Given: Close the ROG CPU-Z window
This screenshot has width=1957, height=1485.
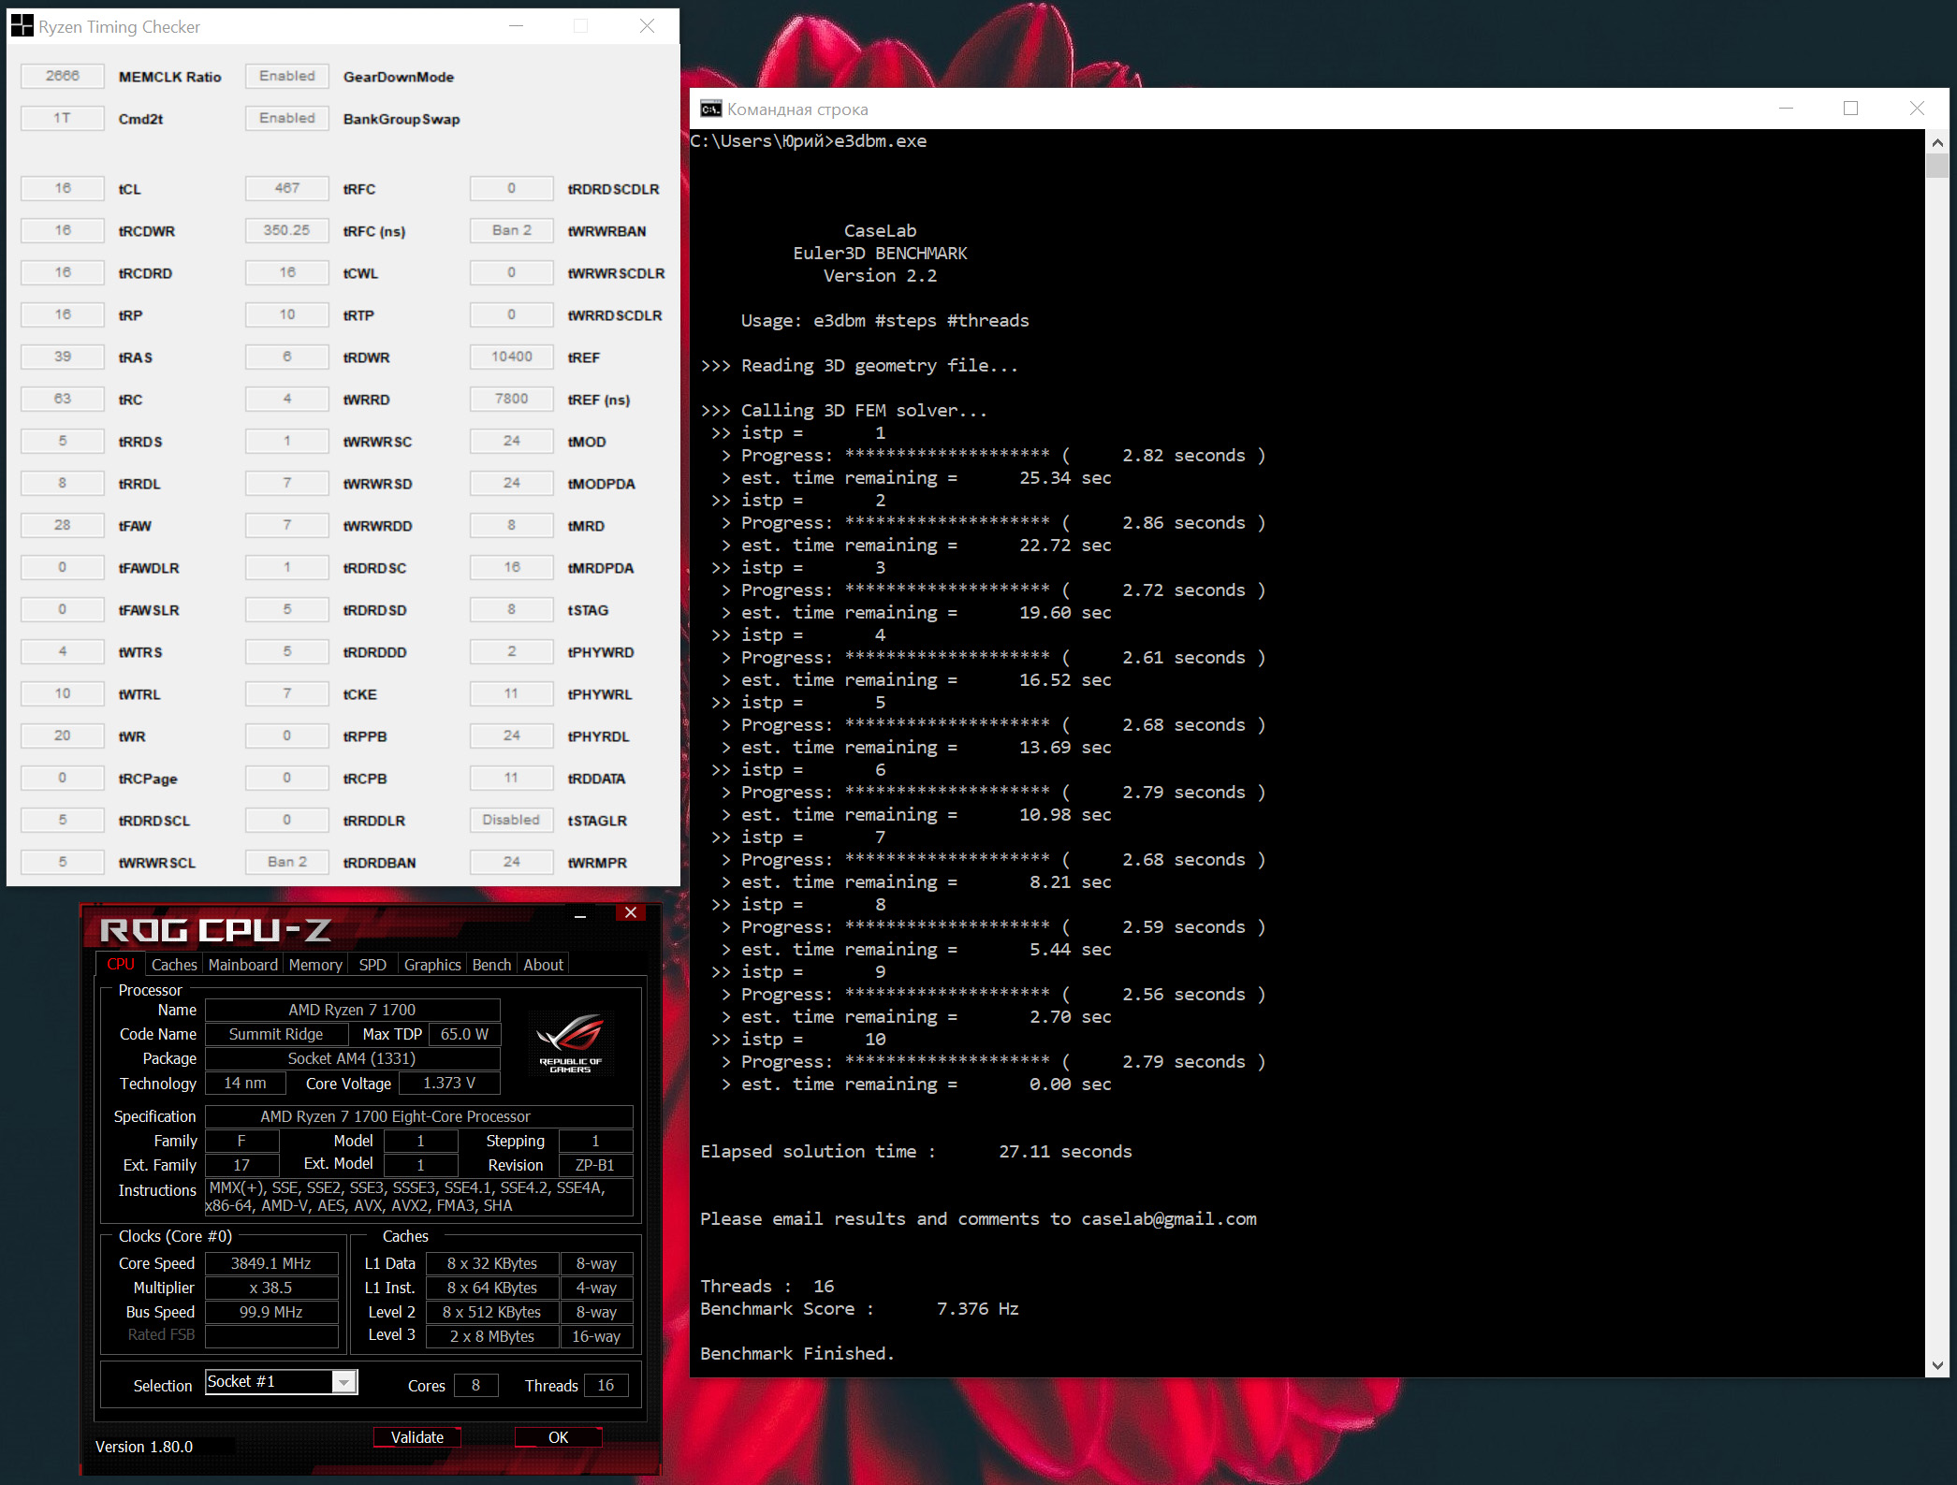Looking at the screenshot, I should tap(631, 913).
